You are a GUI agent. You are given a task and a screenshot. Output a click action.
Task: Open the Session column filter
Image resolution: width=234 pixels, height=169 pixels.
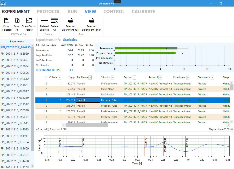pos(135,78)
